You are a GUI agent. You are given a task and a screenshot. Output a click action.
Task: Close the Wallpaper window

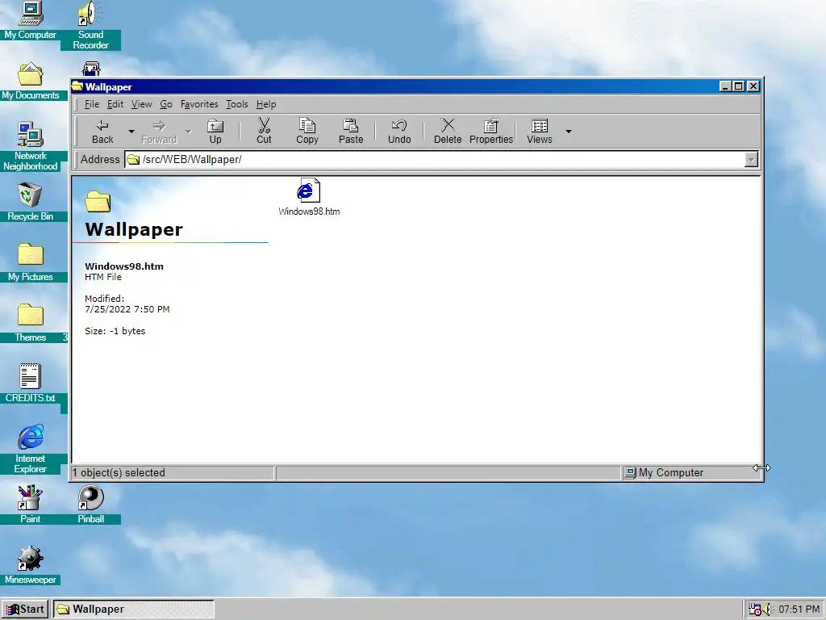click(754, 86)
